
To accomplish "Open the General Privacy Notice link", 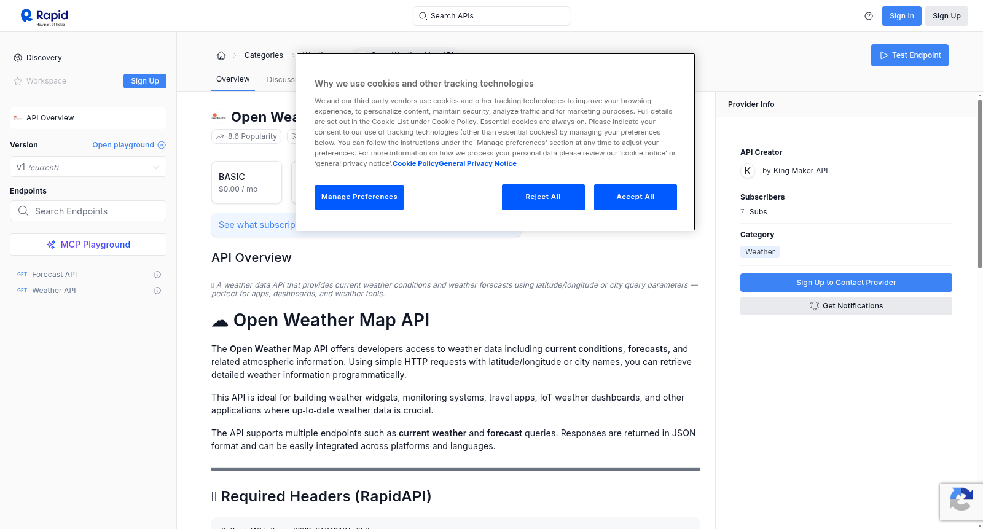I will pos(477,163).
